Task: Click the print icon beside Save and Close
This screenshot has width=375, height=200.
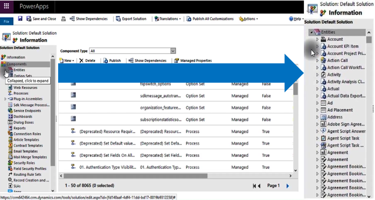Action: pos(64,19)
